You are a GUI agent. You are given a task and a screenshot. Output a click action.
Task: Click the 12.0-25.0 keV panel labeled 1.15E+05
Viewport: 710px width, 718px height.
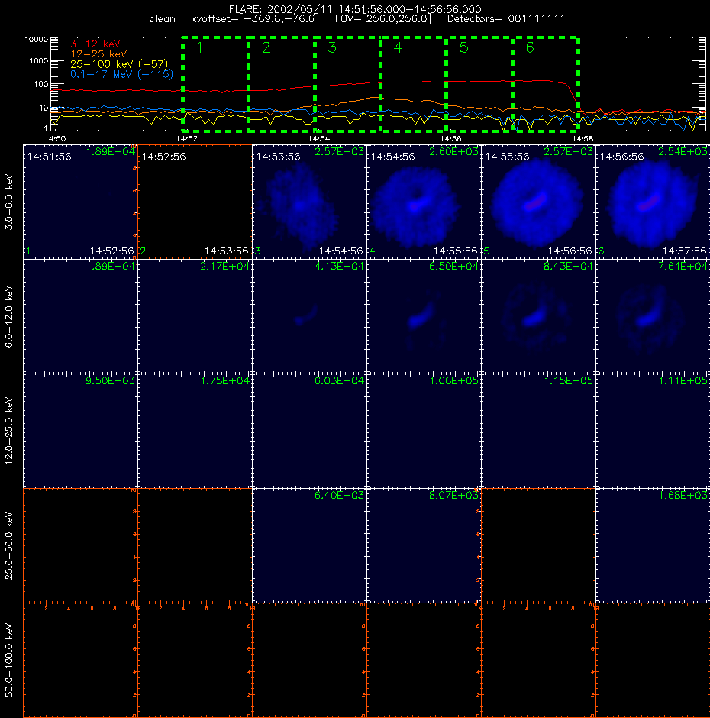(538, 431)
